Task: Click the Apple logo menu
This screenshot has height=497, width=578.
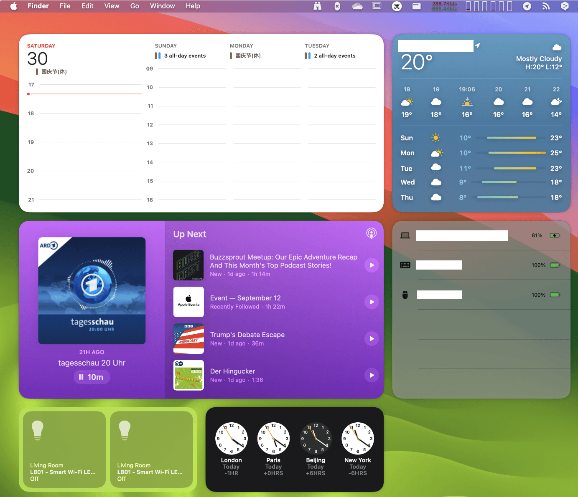Action: point(13,6)
